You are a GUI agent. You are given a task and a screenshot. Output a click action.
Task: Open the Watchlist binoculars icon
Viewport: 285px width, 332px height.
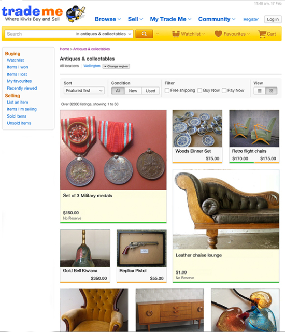176,34
